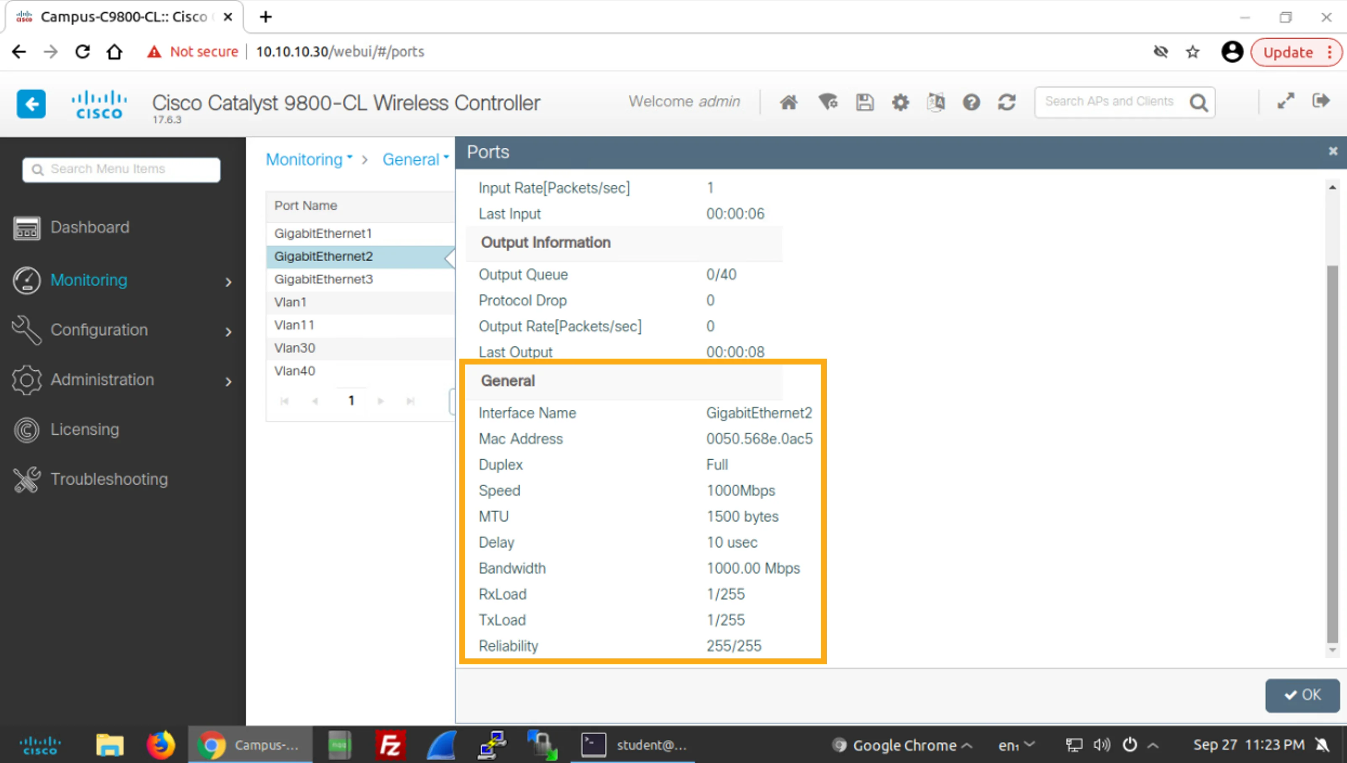Image resolution: width=1347 pixels, height=763 pixels.
Task: Click the Save Configuration floppy icon
Action: (x=865, y=102)
